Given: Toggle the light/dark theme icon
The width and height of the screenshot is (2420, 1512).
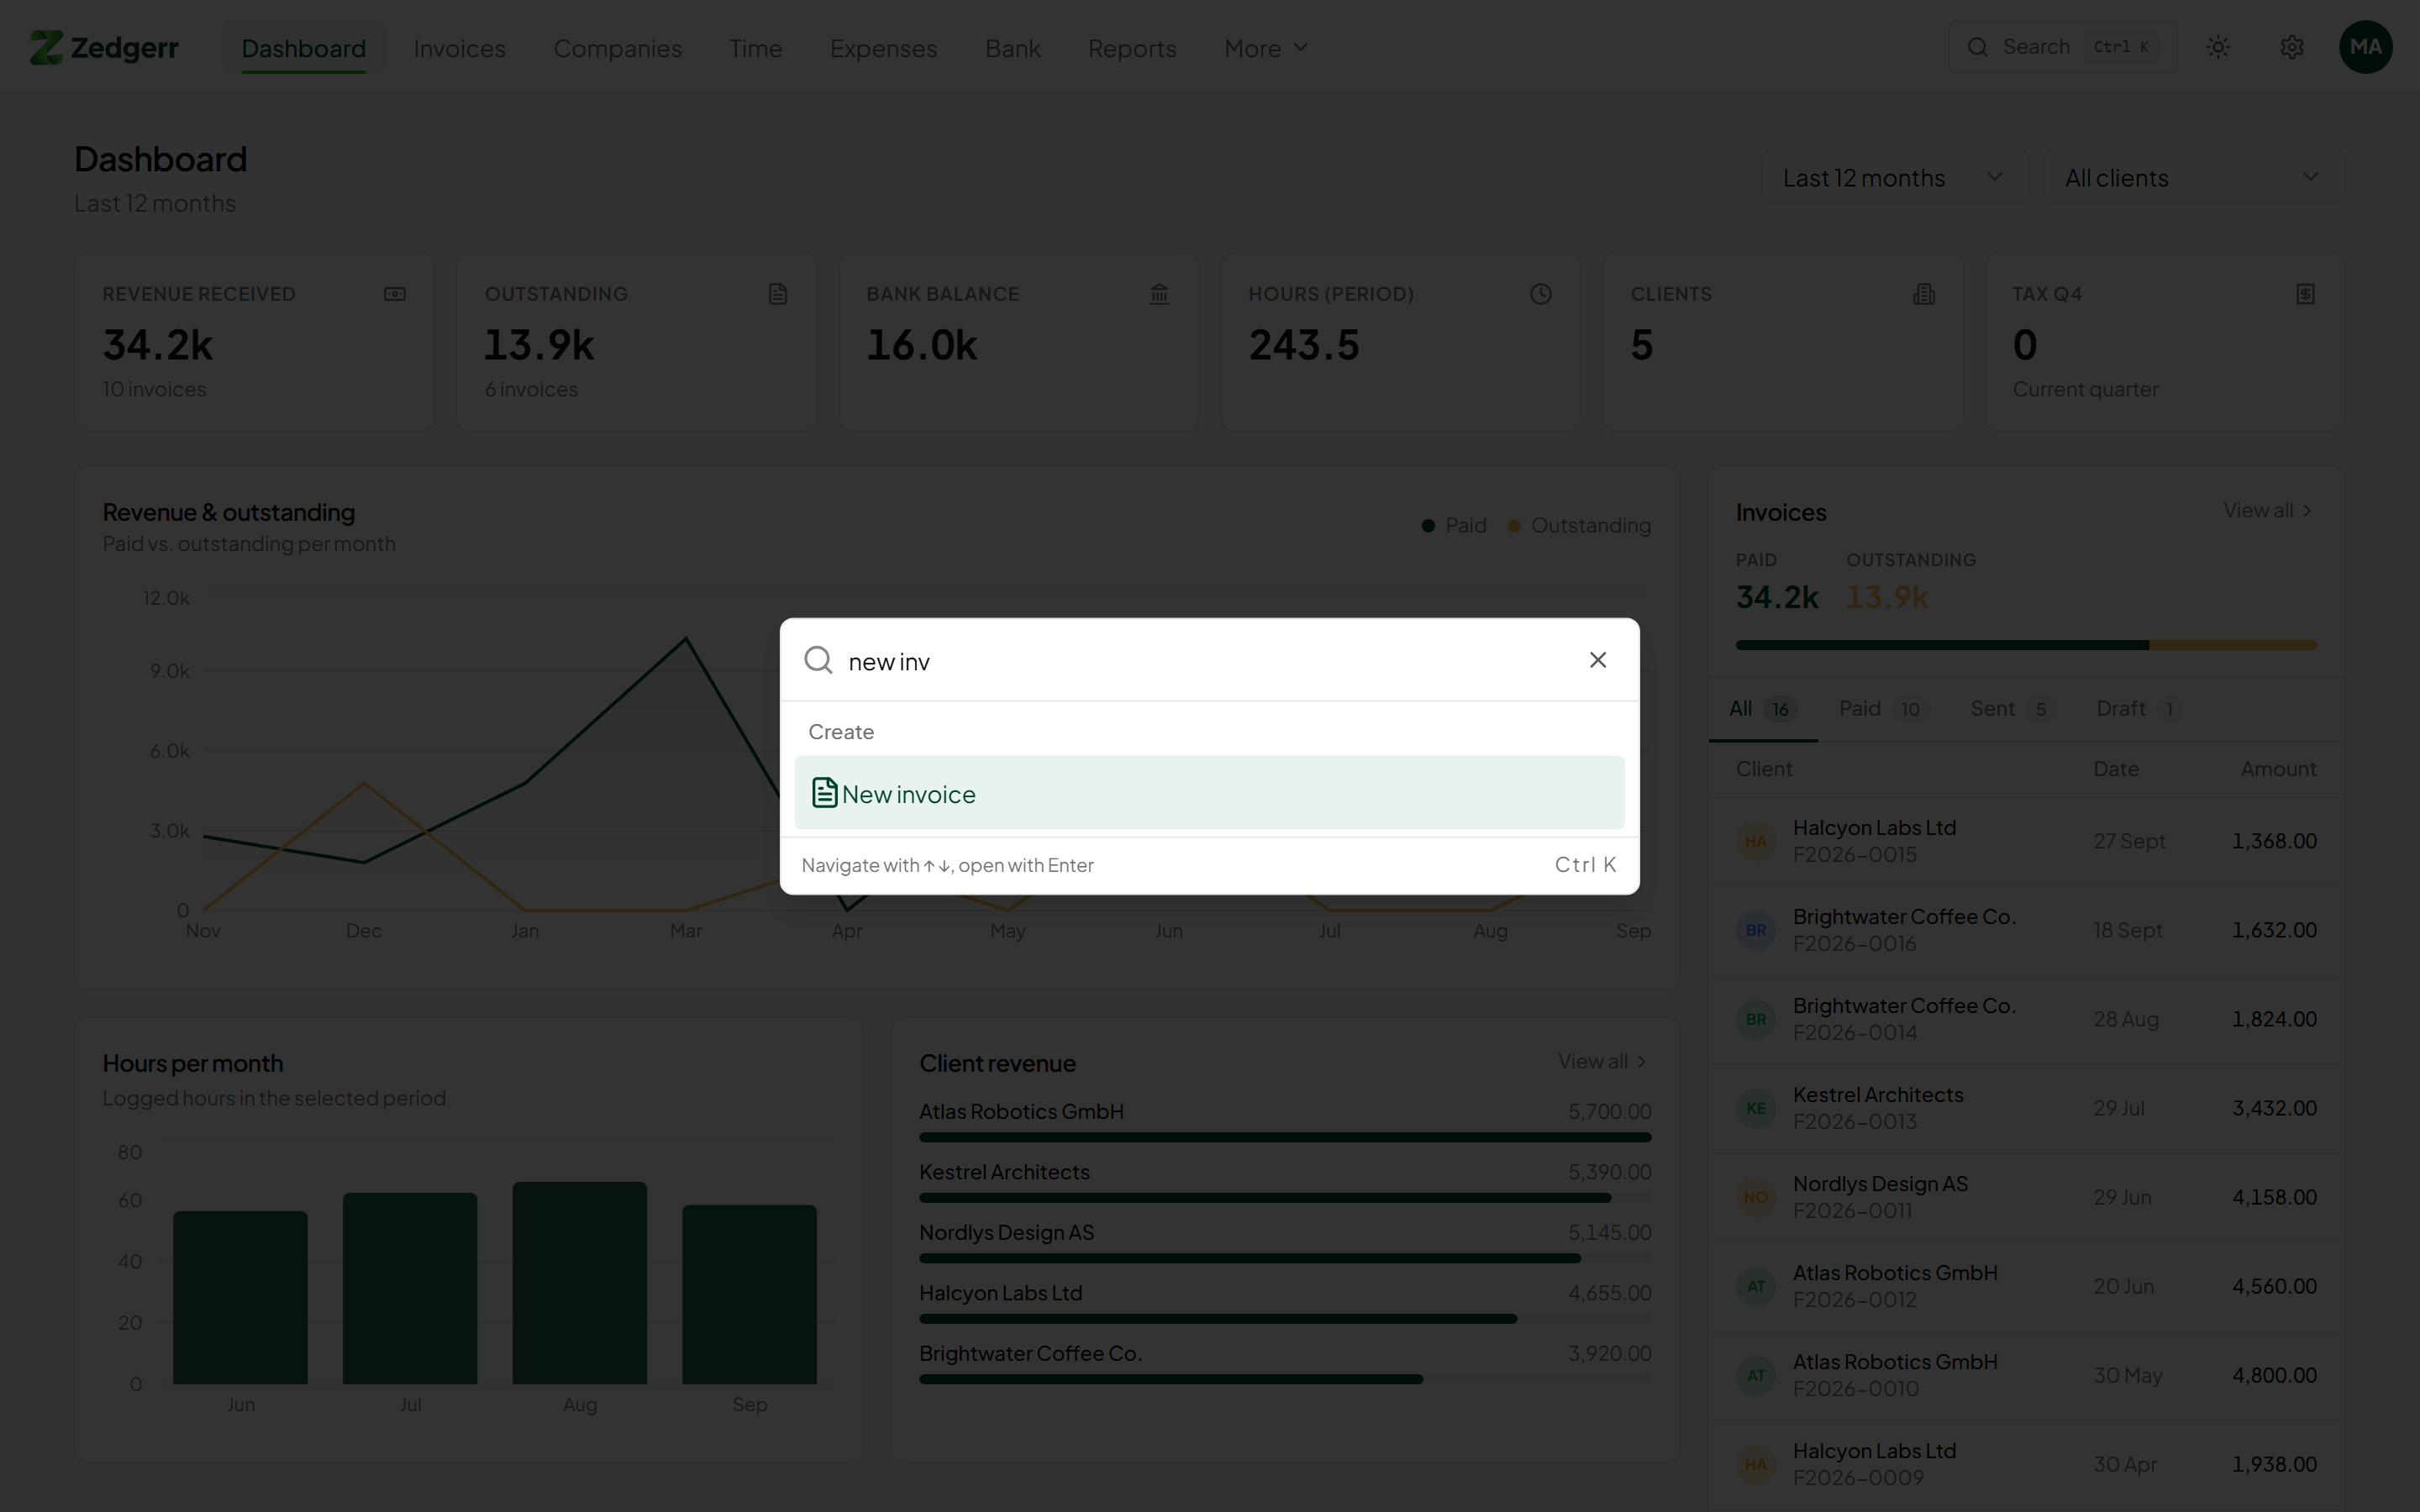Looking at the screenshot, I should pyautogui.click(x=2218, y=47).
